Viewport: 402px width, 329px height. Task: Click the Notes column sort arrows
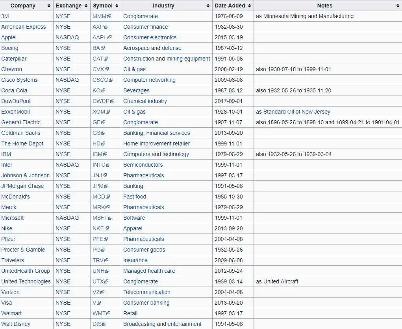(x=398, y=6)
